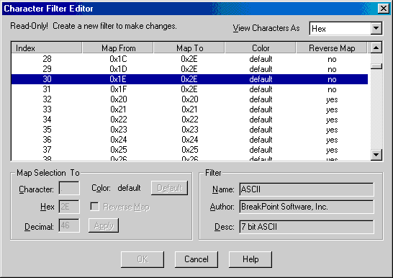This screenshot has height=278, width=393.
Task: Click the Character input field
Action: pos(69,188)
